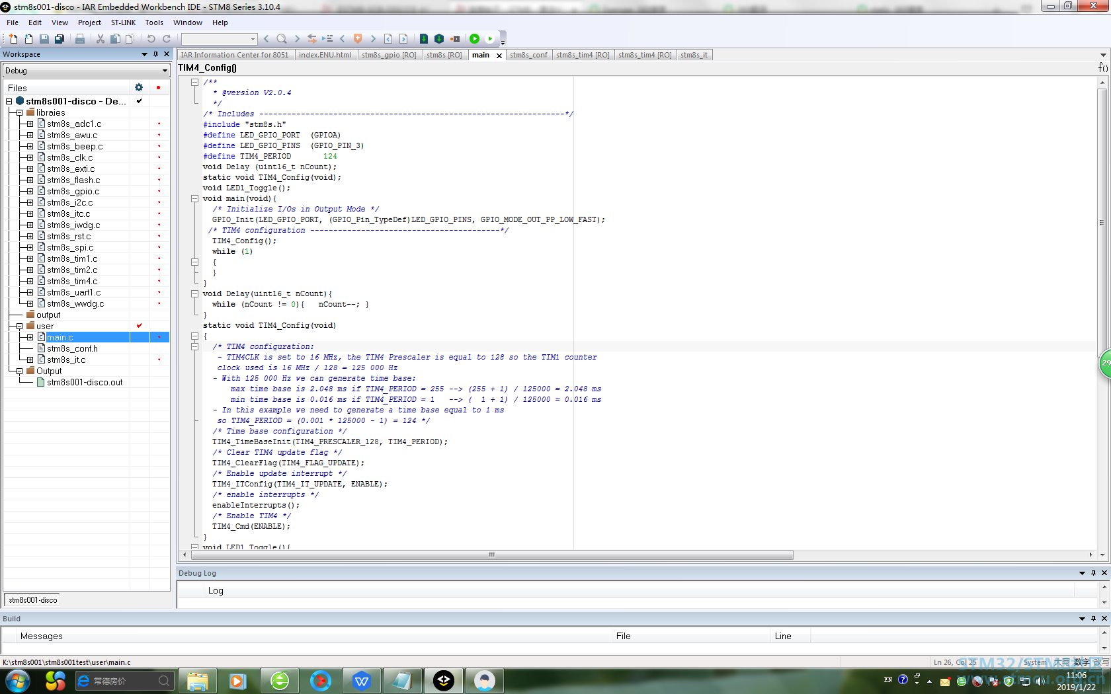The image size is (1111, 694).
Task: Toggle auto-hide pin on Debug Log panel
Action: [x=1093, y=573]
